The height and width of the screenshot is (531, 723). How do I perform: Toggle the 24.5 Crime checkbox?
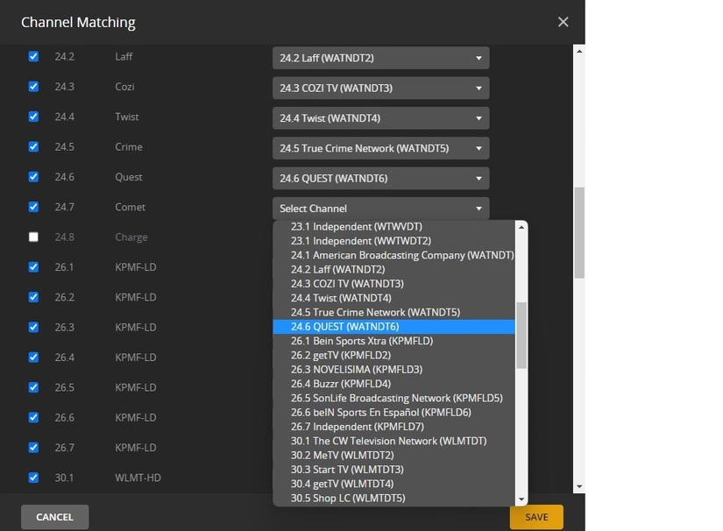click(33, 146)
